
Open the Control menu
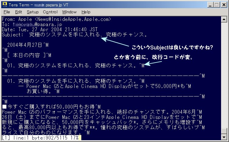point(50,12)
